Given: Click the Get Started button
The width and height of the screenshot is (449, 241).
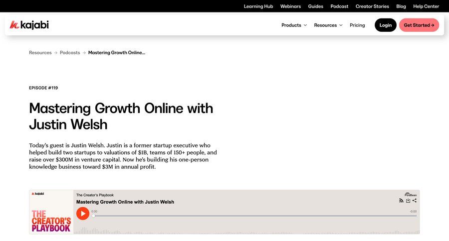Looking at the screenshot, I should tap(419, 25).
